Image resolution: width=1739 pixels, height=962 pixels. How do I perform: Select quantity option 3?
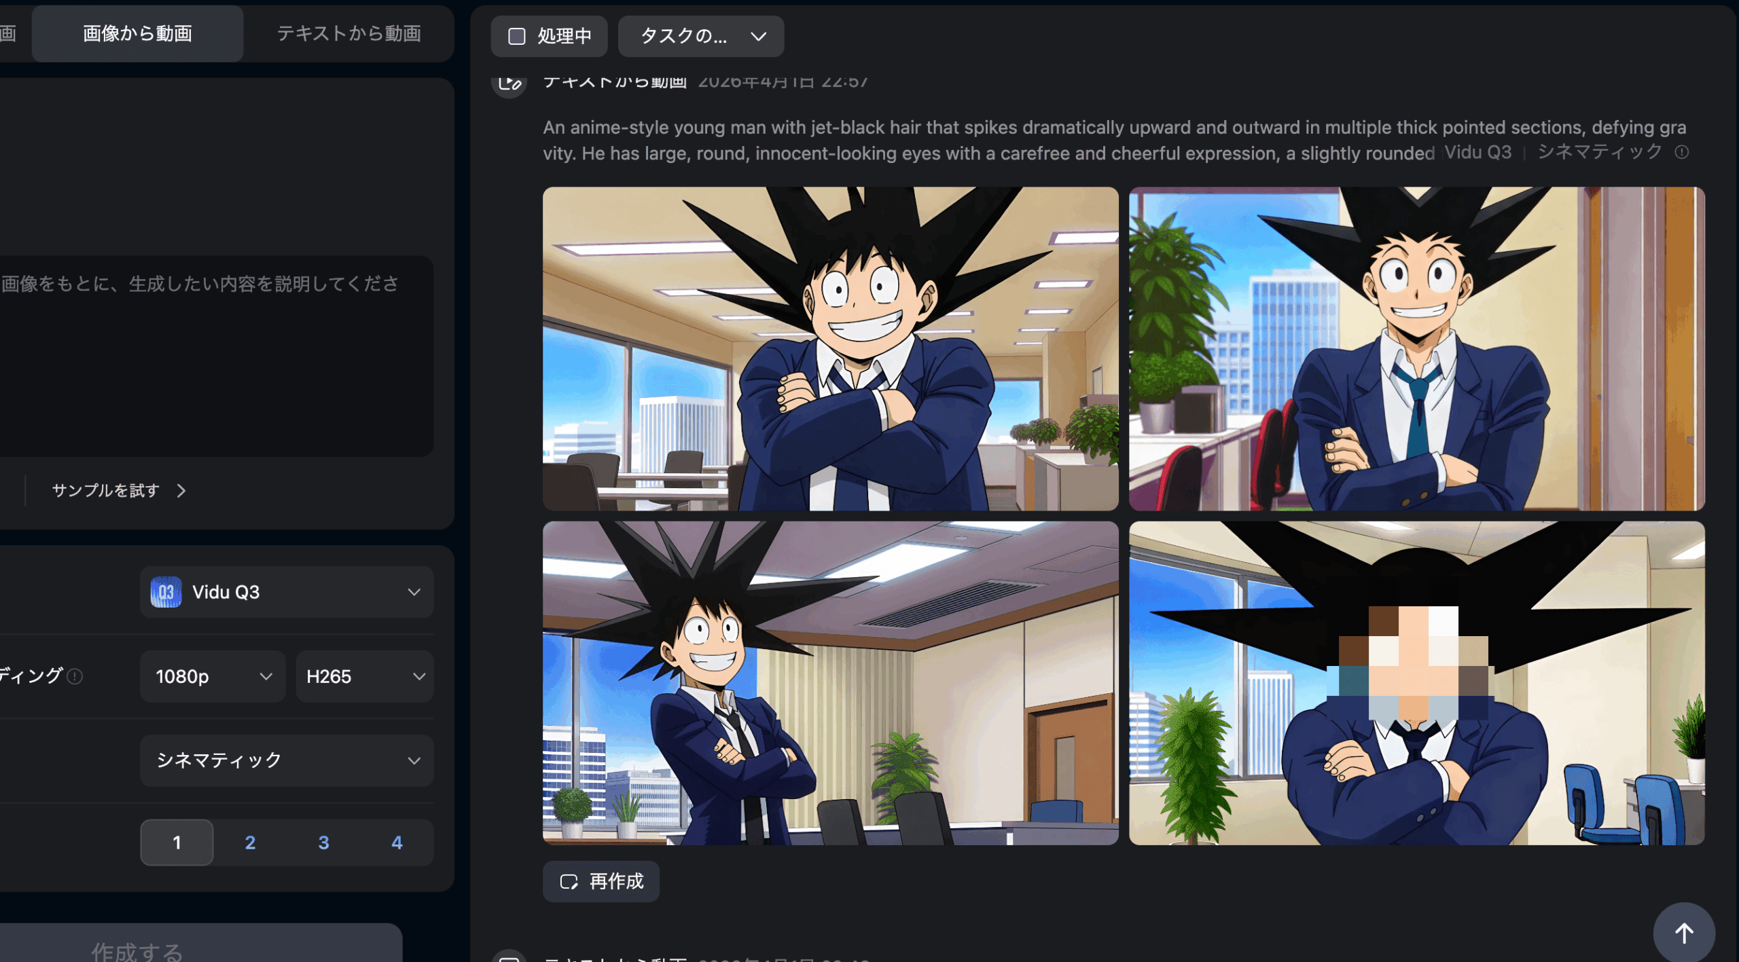pos(323,843)
